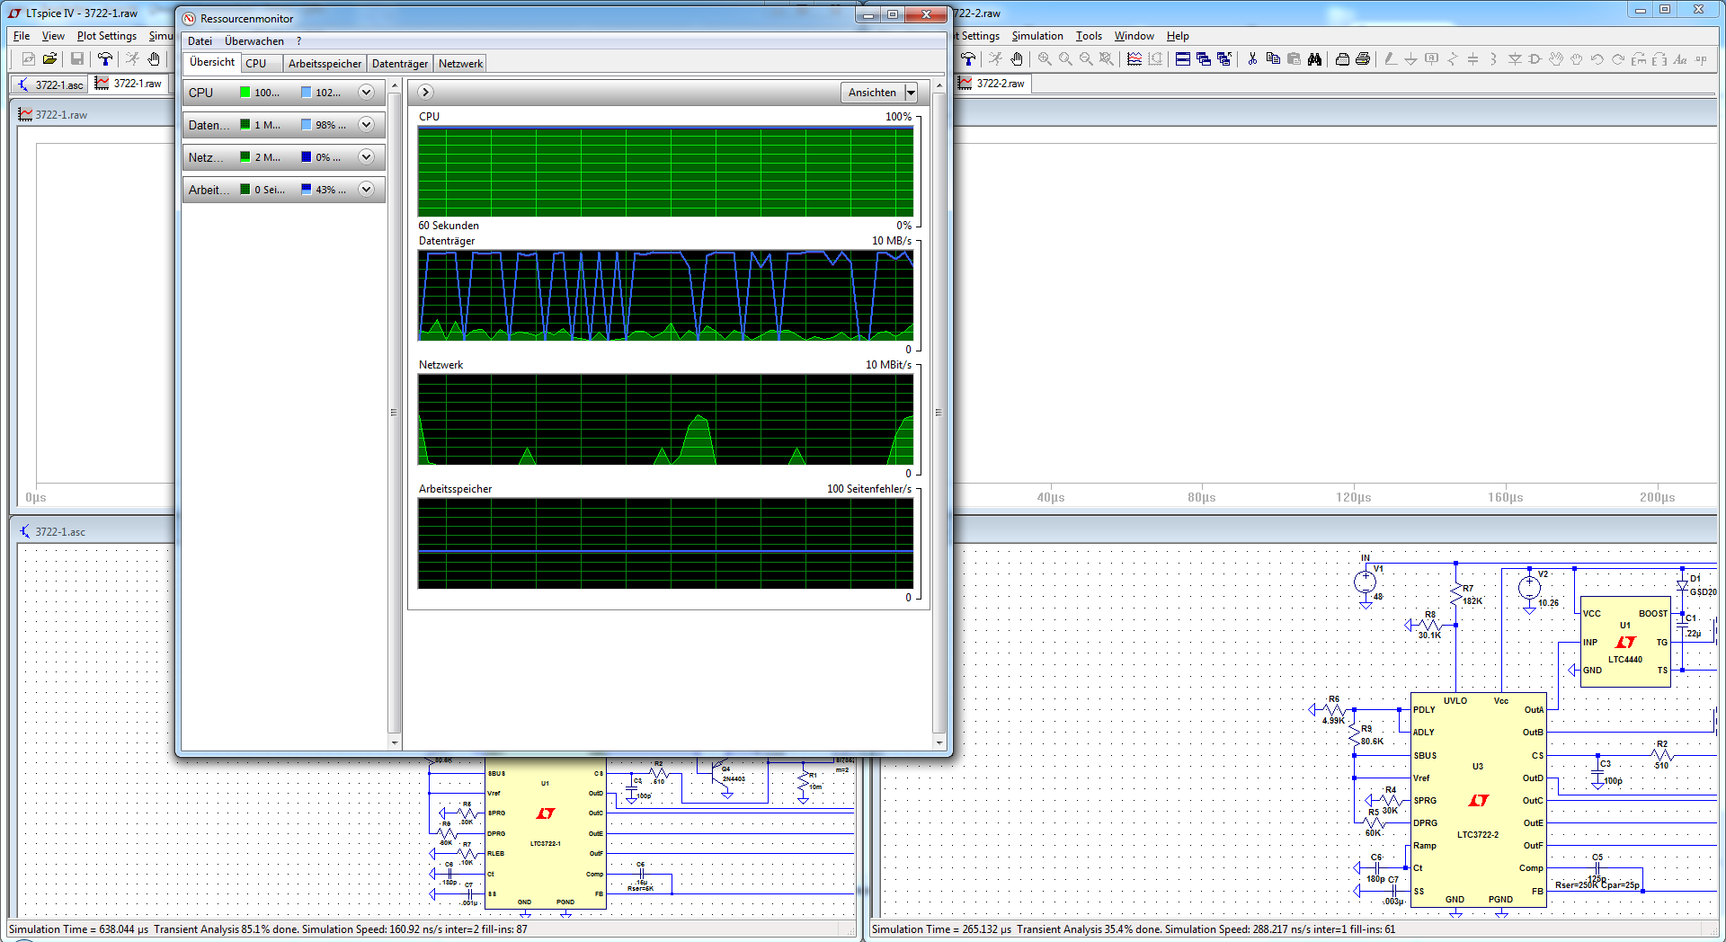Viewport: 1726px width, 942px height.
Task: Switch to the 3722-1.raw document tab
Action: 129,84
